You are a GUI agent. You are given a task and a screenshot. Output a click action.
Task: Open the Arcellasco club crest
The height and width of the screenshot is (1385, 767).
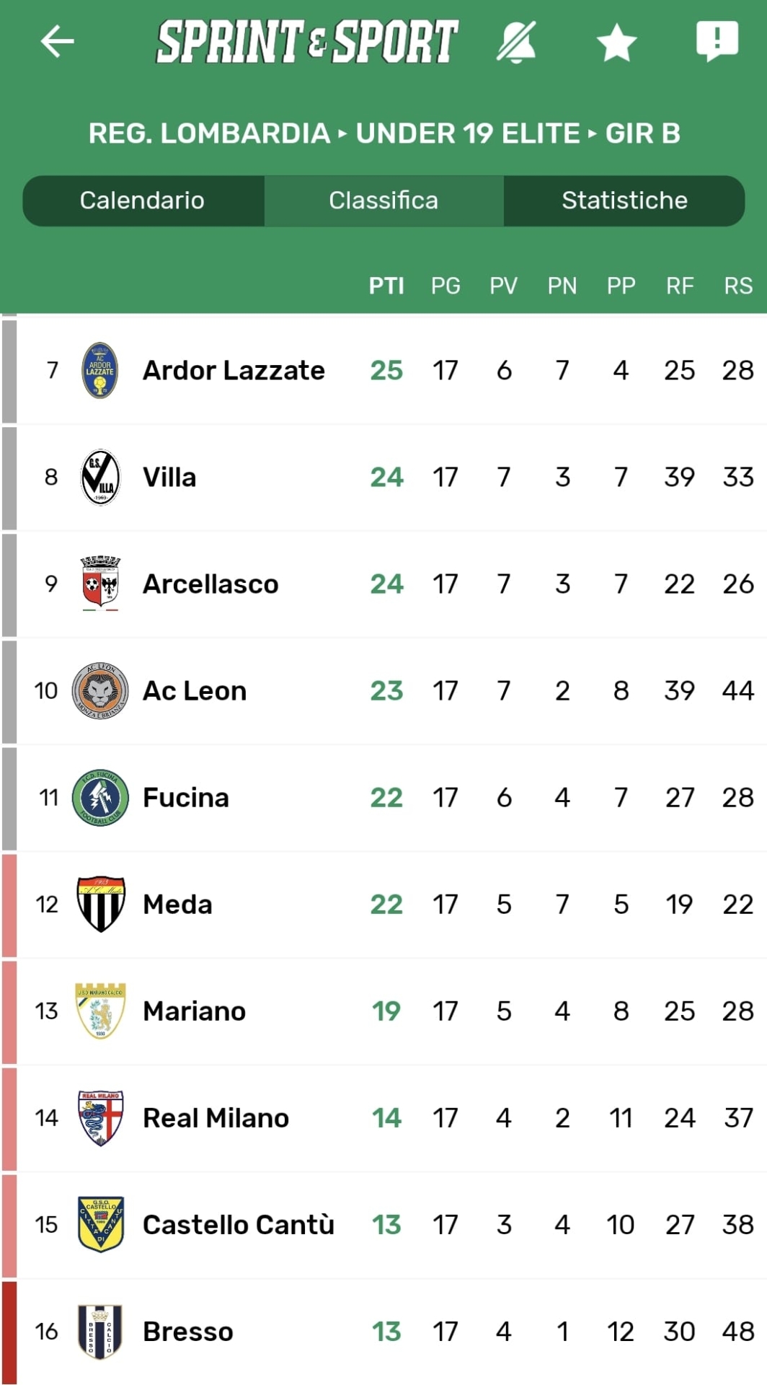100,584
